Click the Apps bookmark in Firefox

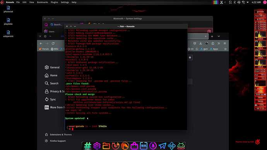pyautogui.click(x=214, y=49)
